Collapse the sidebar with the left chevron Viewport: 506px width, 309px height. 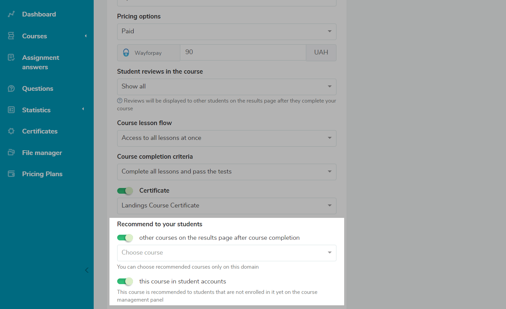pyautogui.click(x=87, y=270)
